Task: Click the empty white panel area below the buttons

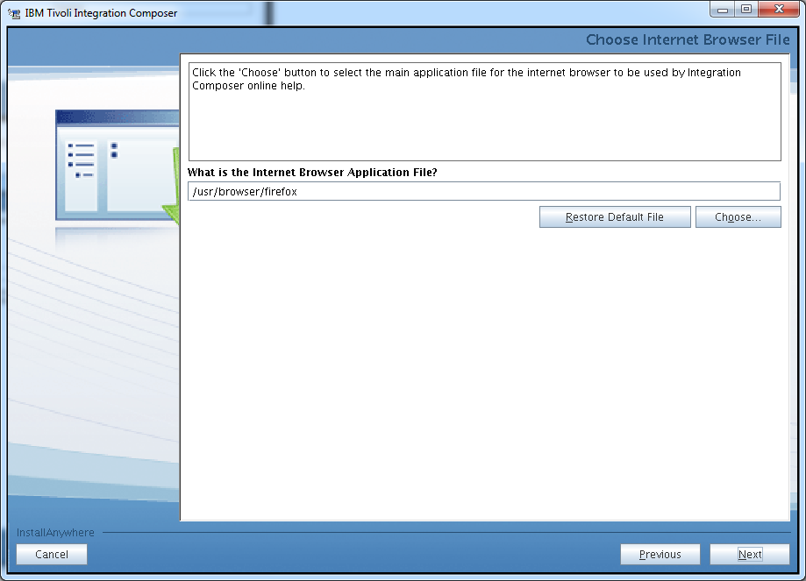Action: (485, 372)
